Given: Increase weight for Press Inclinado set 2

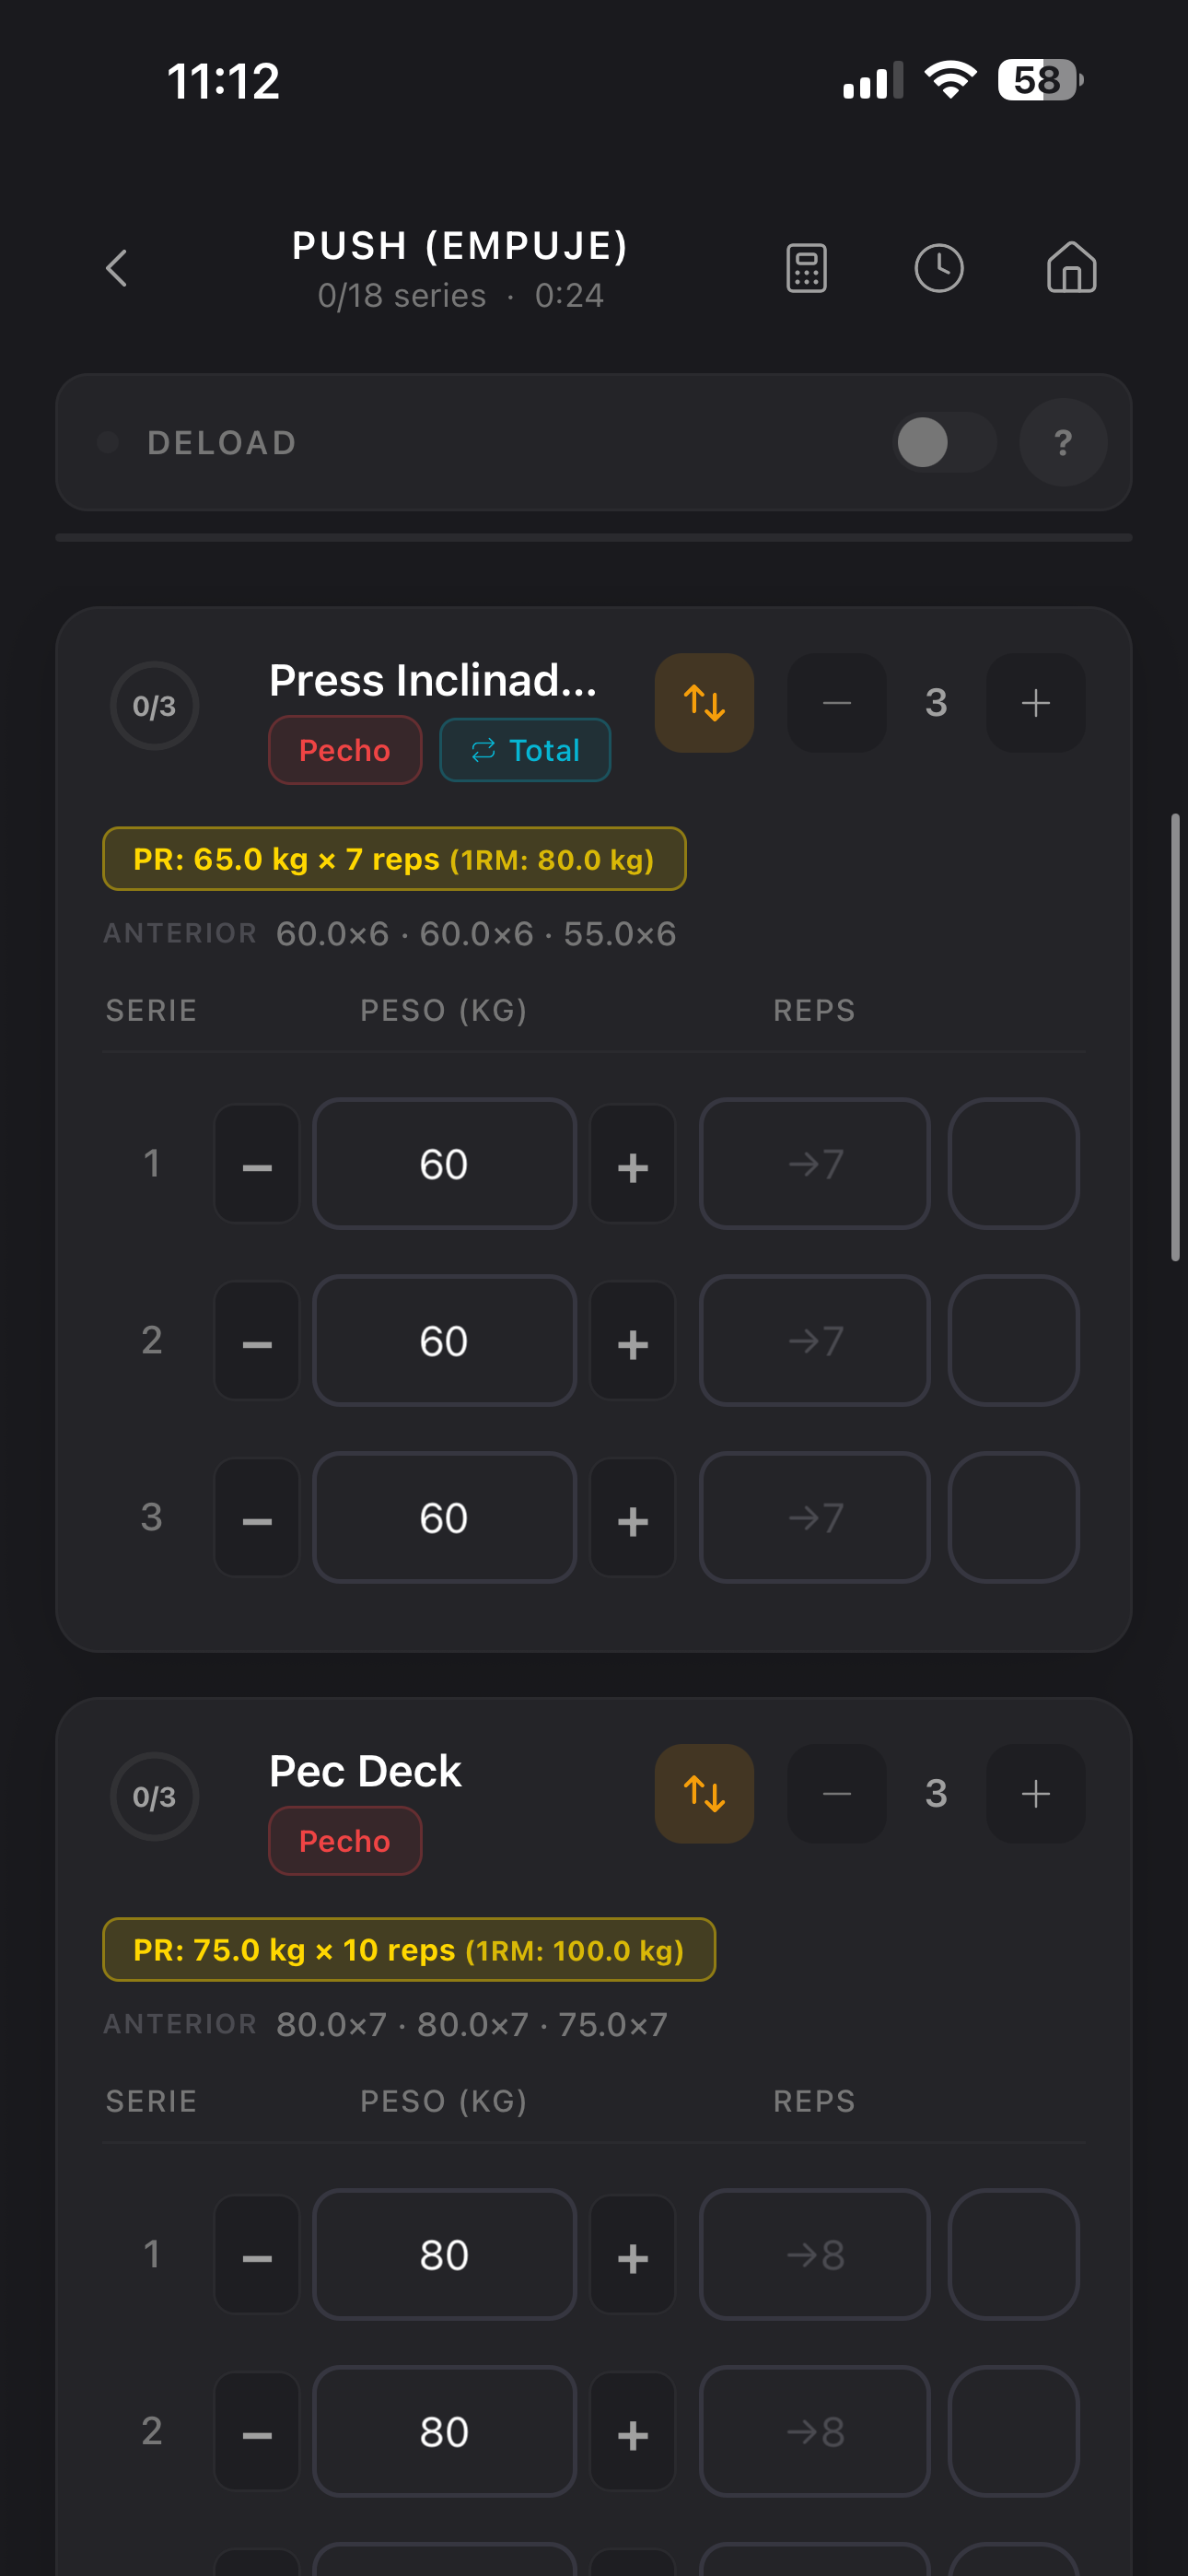Looking at the screenshot, I should point(632,1341).
